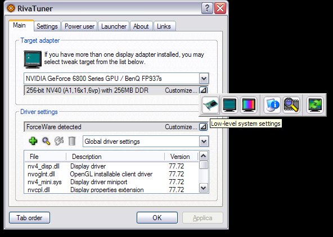Click the File column header
Viewport: 333px width, 237px height.
pos(46,157)
